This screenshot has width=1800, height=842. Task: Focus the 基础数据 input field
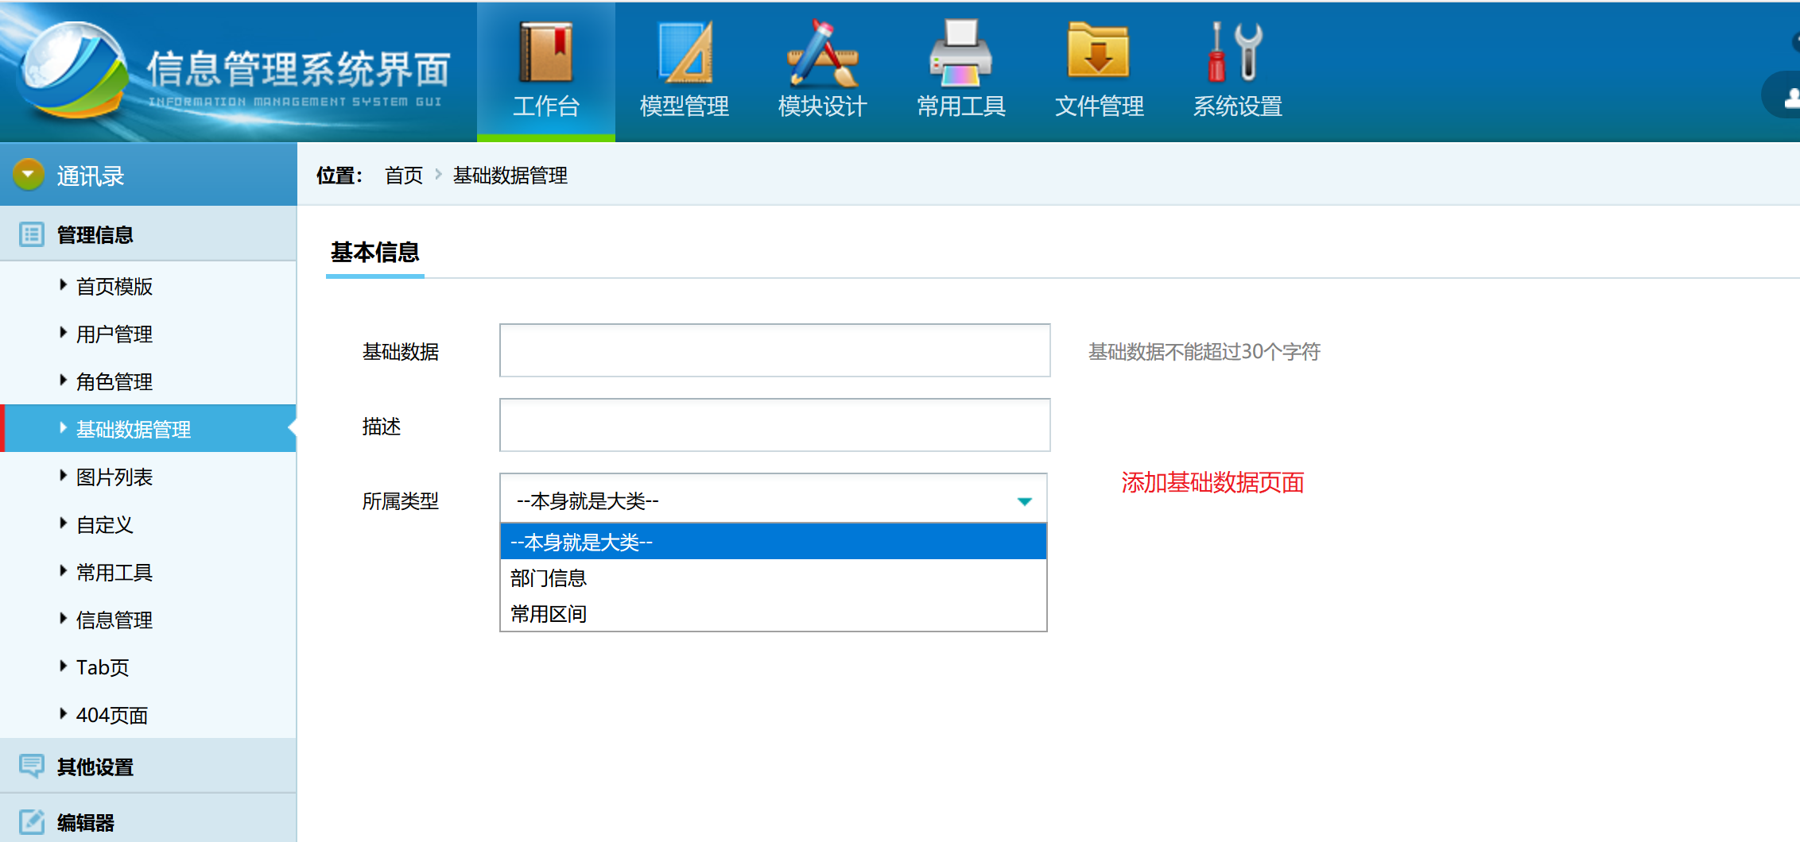coord(775,350)
